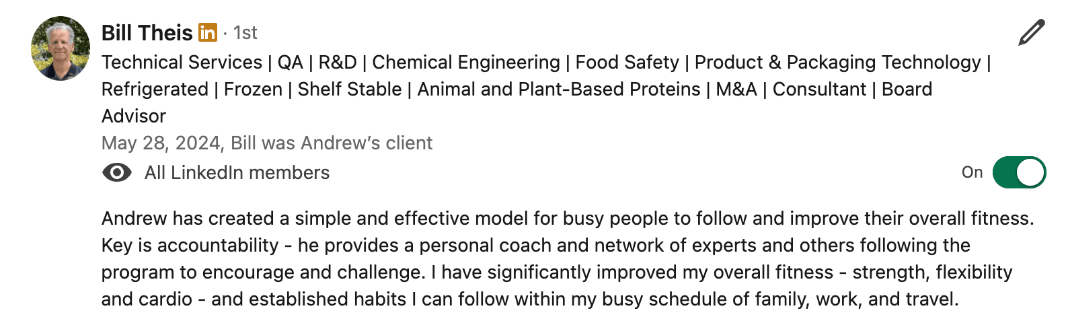
Task: Open Bill Theis's profile photo
Action: click(61, 48)
